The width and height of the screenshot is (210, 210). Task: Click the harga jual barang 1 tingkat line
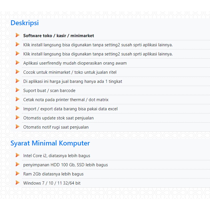73,81
